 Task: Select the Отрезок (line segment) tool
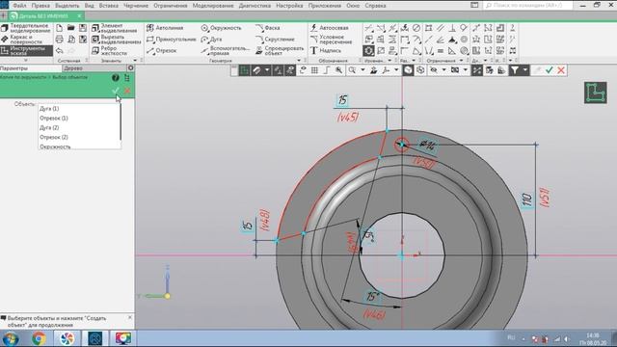pos(162,51)
